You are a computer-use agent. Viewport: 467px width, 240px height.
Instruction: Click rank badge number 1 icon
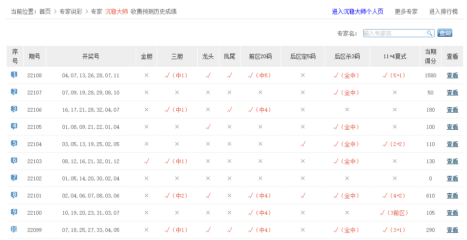click(14, 75)
